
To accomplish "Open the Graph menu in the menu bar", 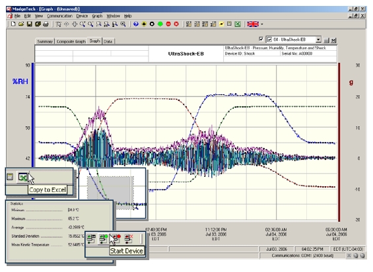I will [97, 16].
